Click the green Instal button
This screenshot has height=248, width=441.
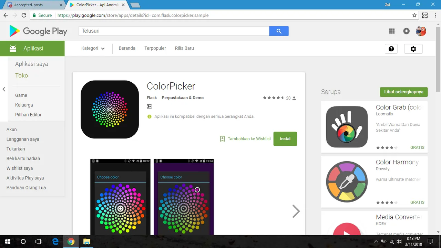point(285,139)
